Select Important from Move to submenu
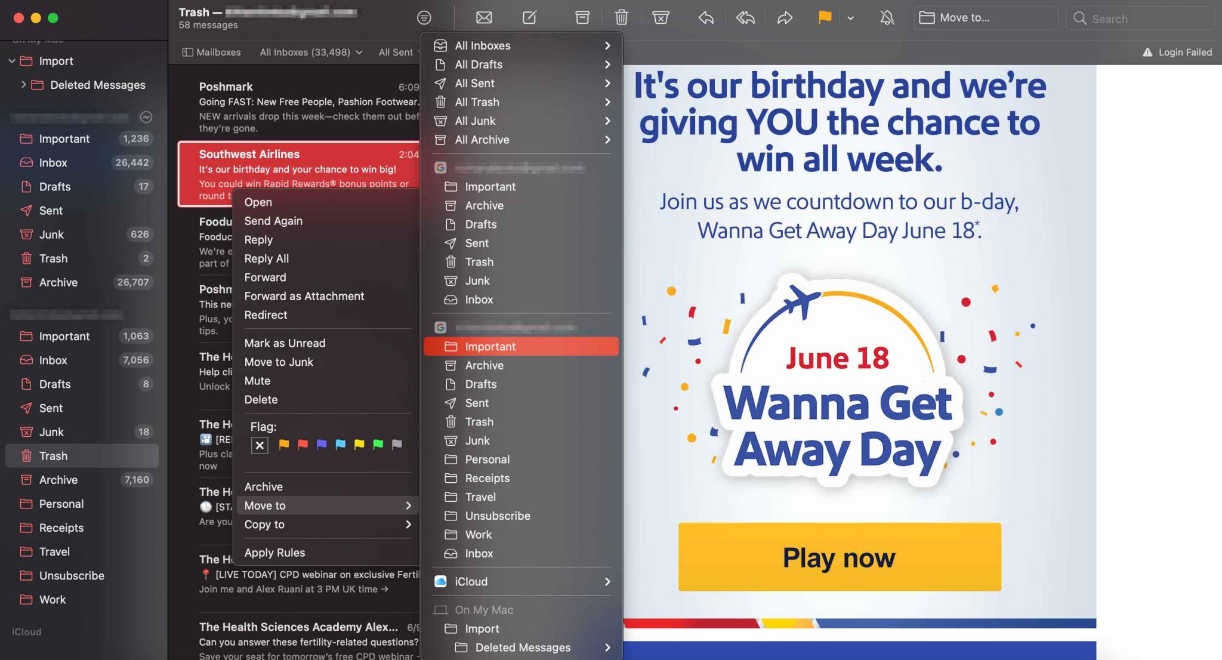1222x660 pixels. point(520,346)
